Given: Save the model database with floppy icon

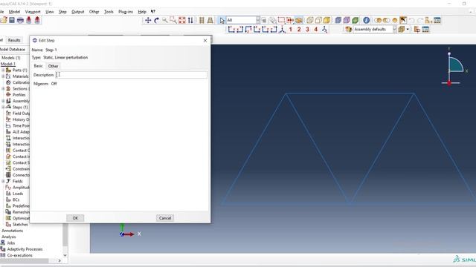Looking at the screenshot, I should click(x=12, y=20).
